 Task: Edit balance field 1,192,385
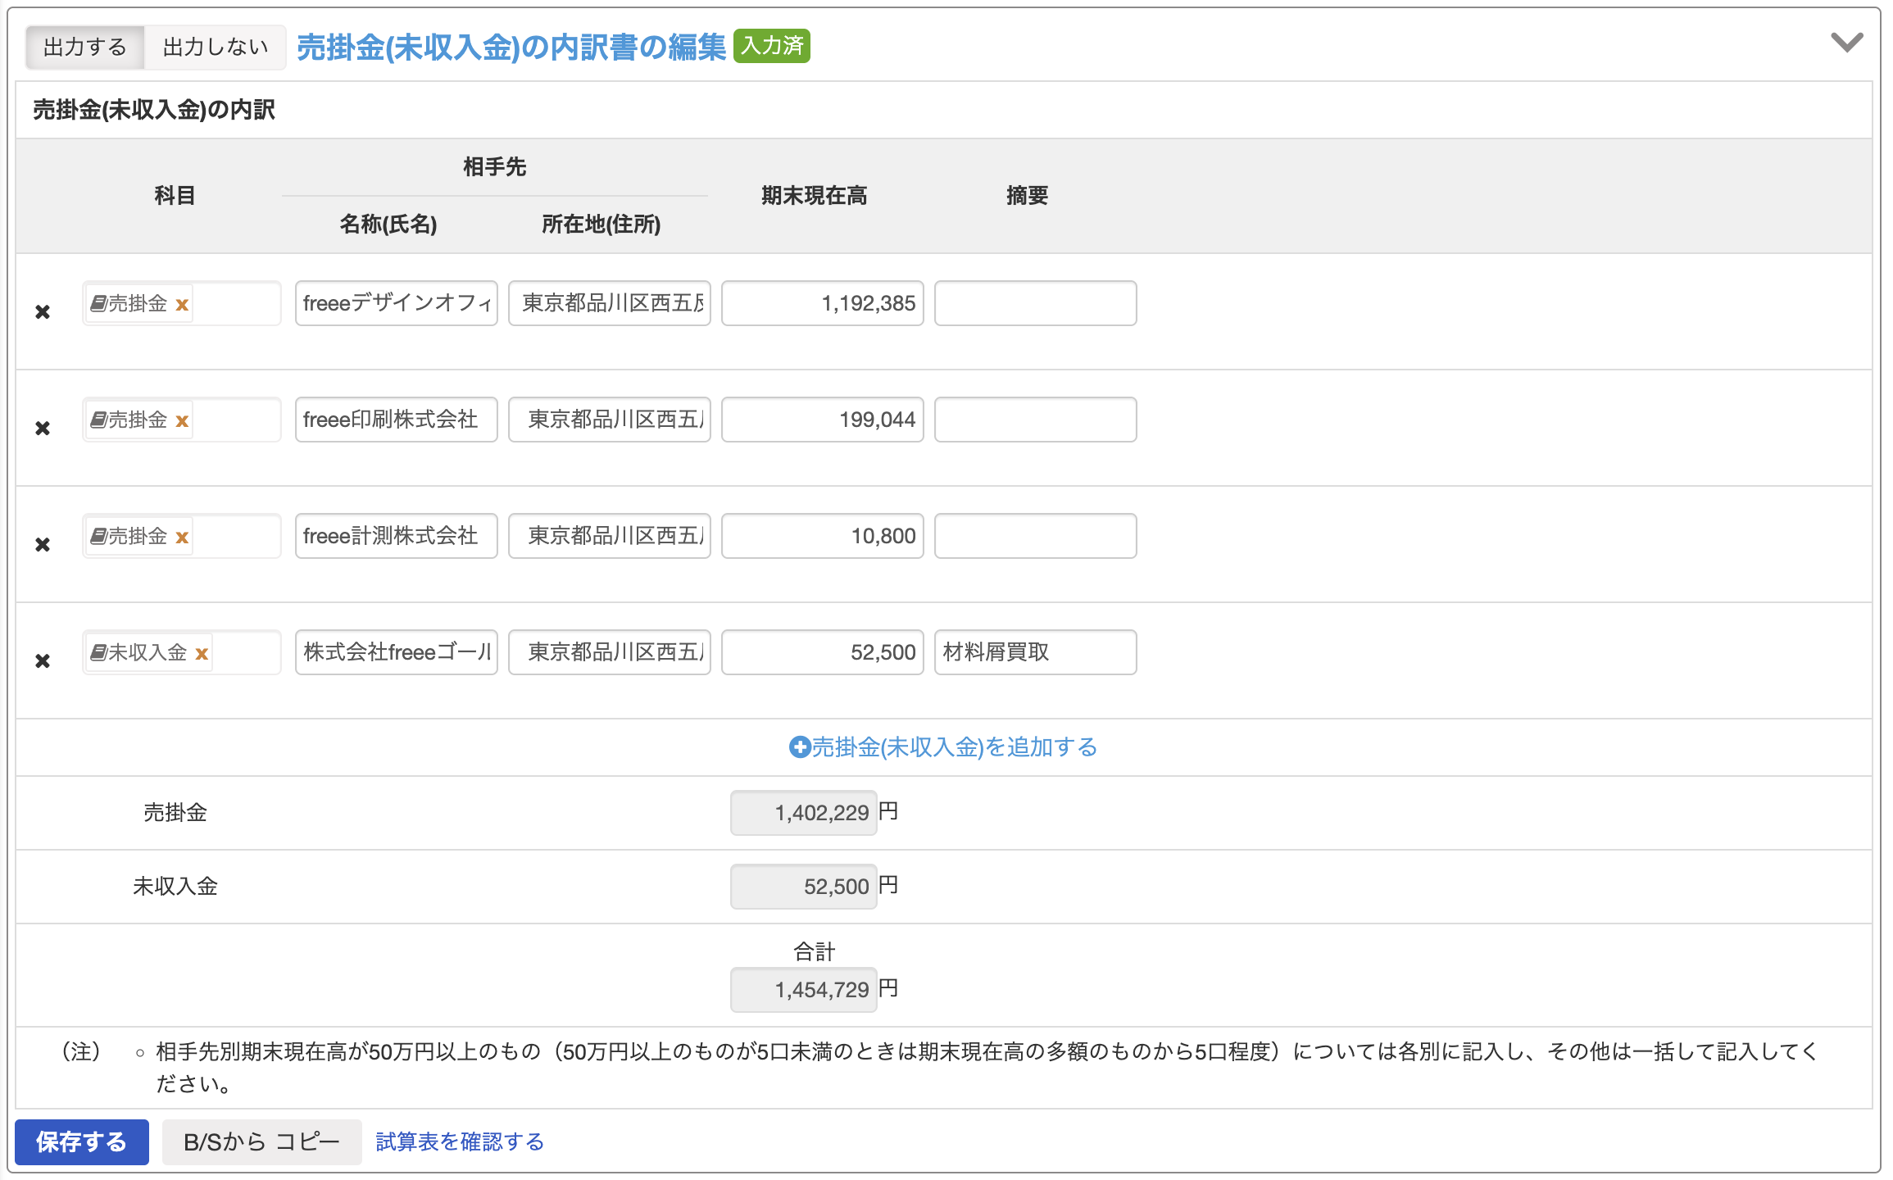tap(823, 303)
